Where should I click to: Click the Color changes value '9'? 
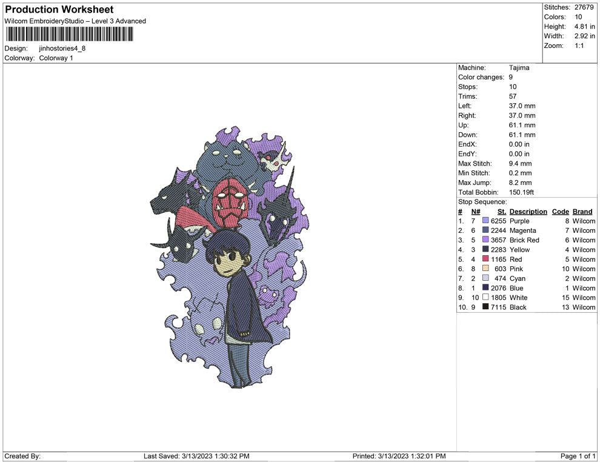click(510, 77)
